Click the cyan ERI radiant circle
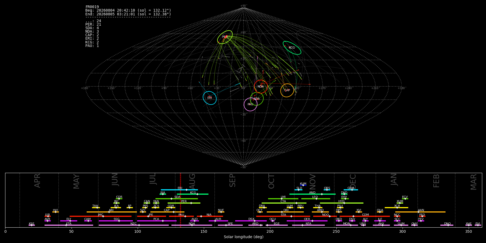This screenshot has height=243, width=486. pyautogui.click(x=210, y=98)
